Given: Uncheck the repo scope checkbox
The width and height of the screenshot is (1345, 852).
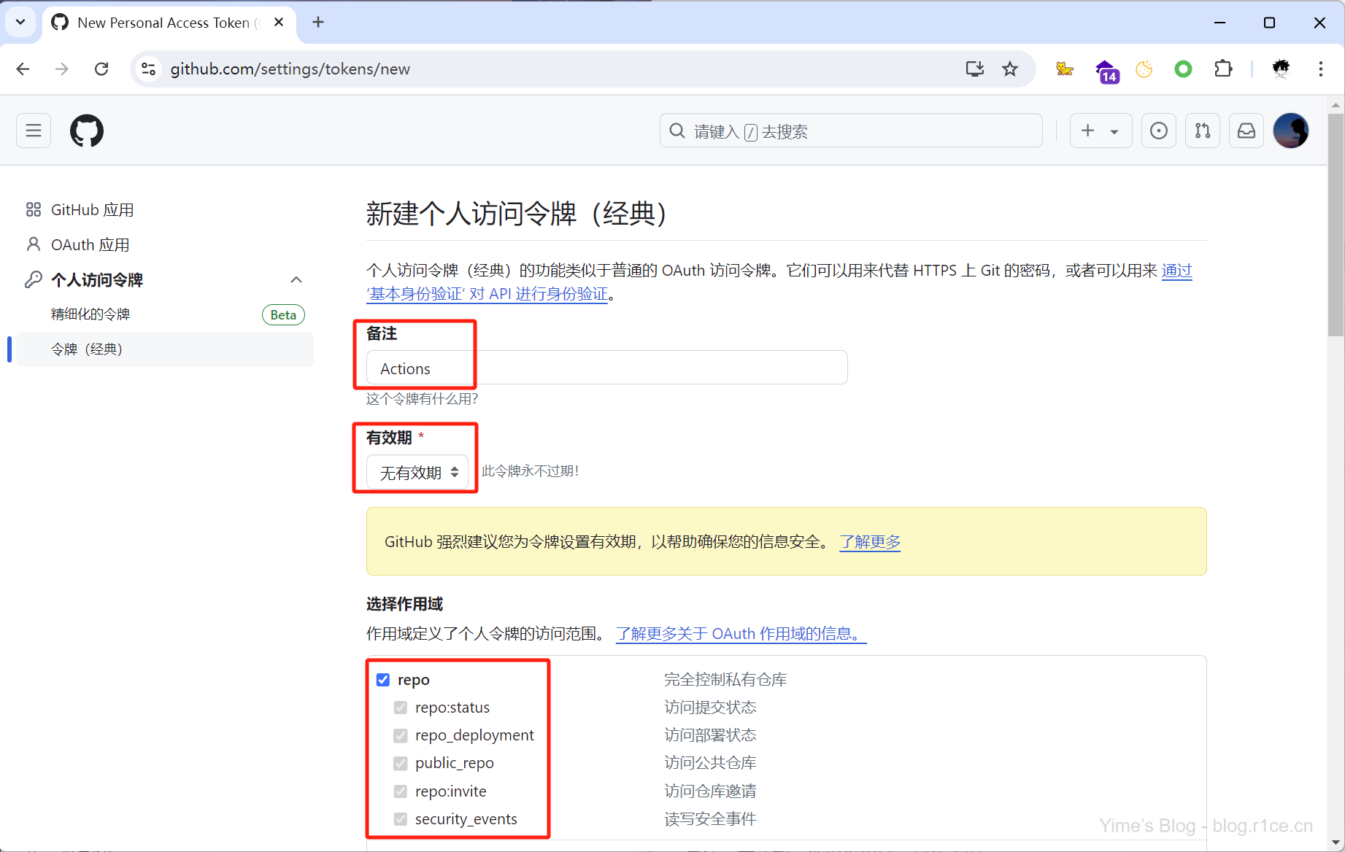Looking at the screenshot, I should pos(383,680).
